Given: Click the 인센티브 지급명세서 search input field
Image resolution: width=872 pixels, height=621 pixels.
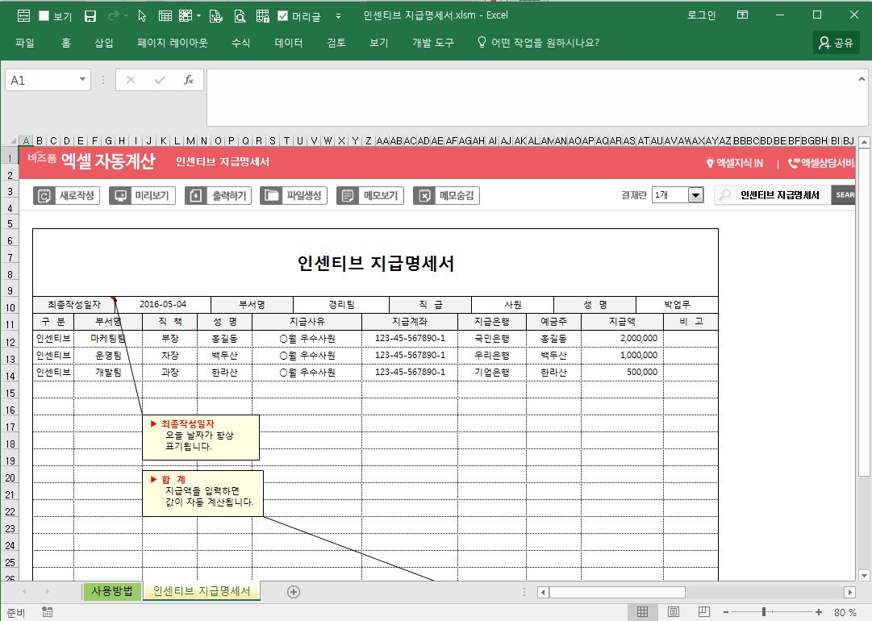Looking at the screenshot, I should click(780, 195).
